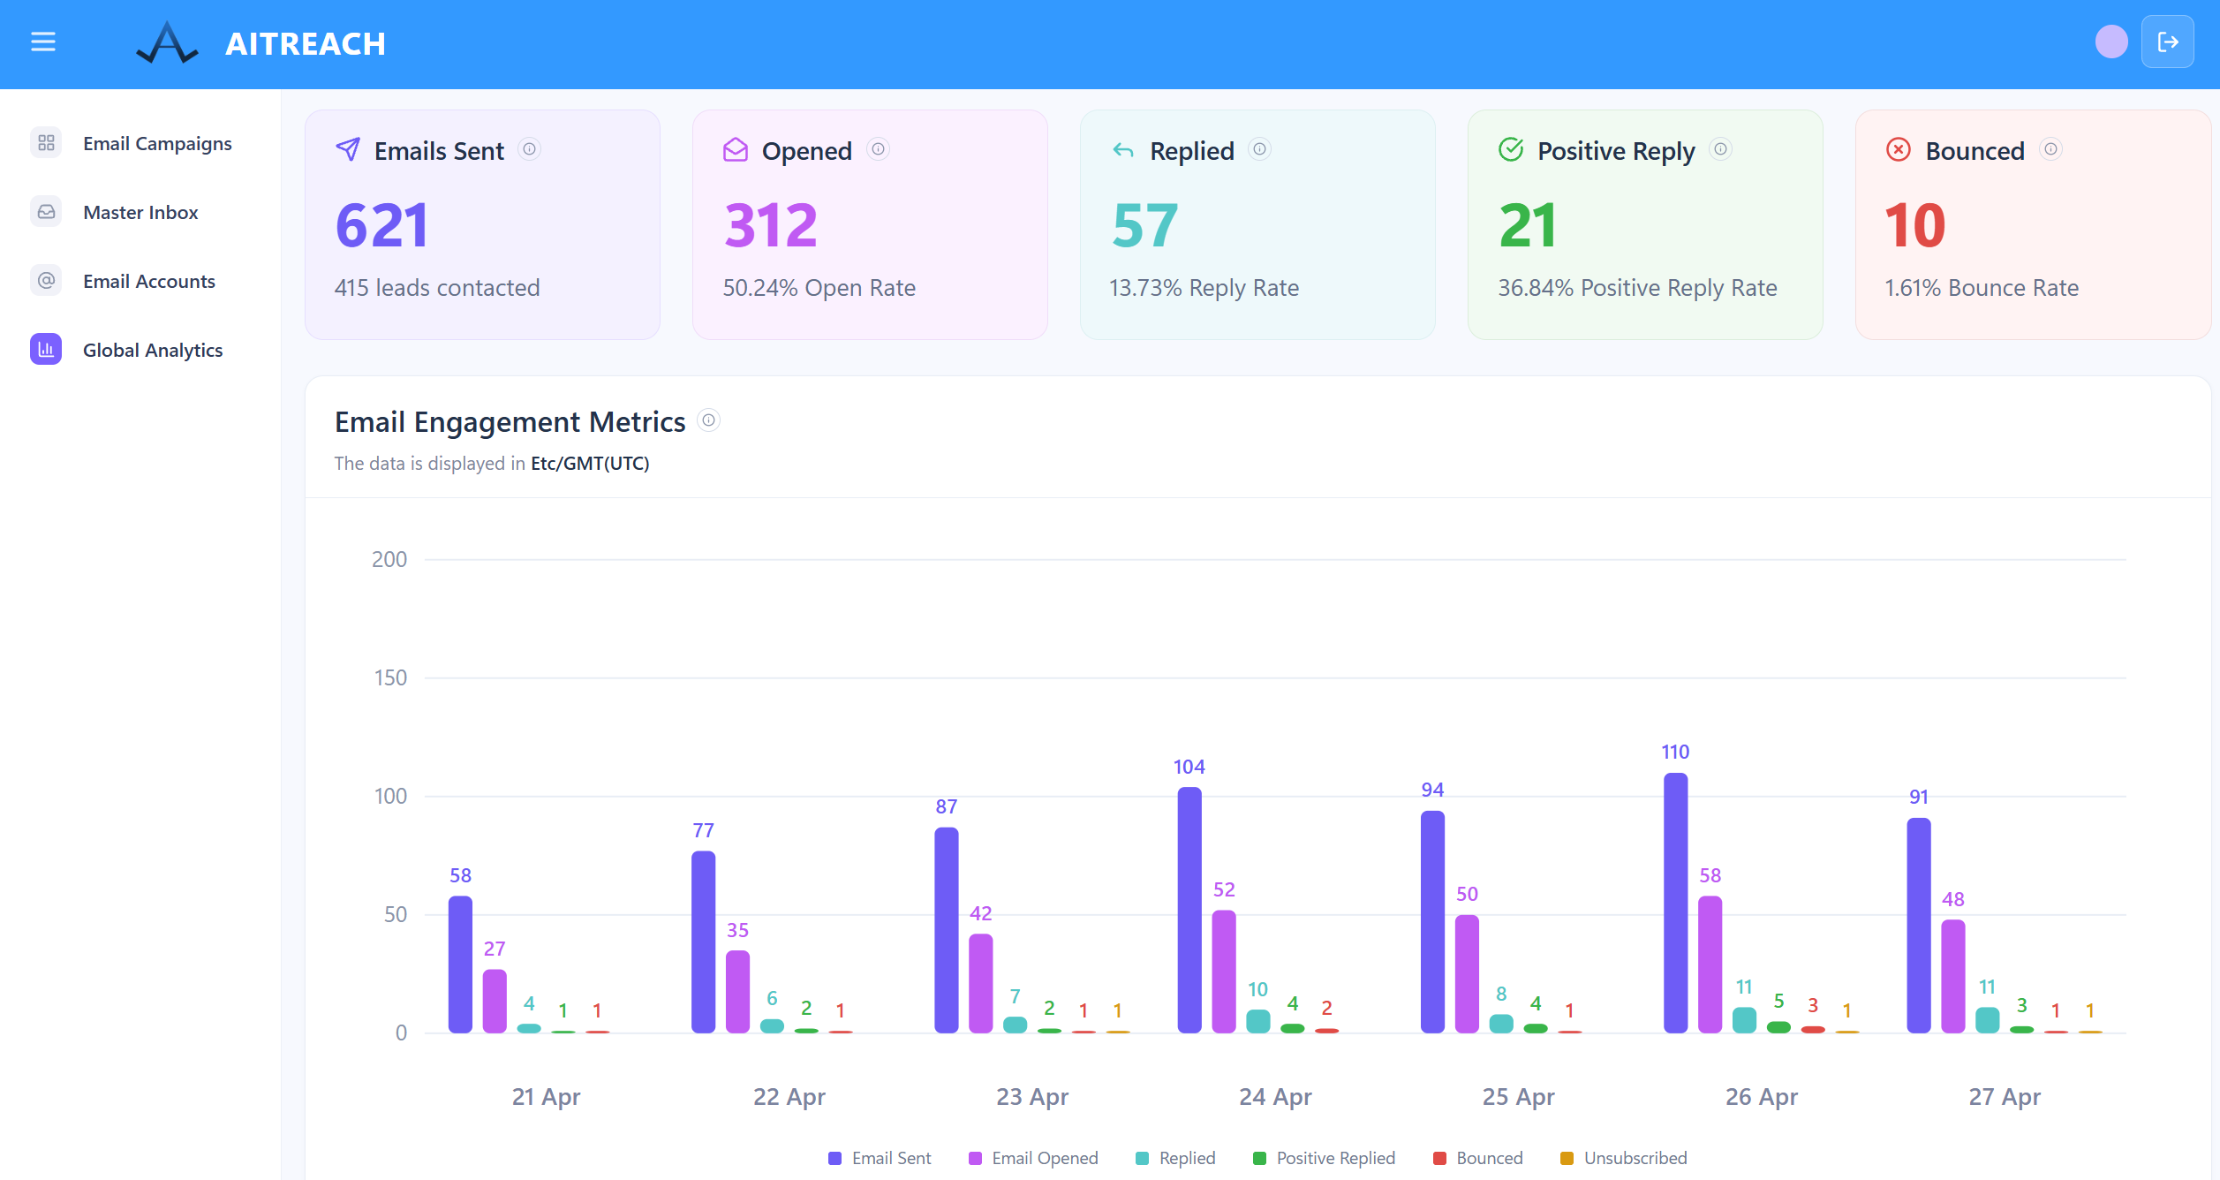Click the 21 Apr axis label
The height and width of the screenshot is (1180, 2220).
[546, 1096]
